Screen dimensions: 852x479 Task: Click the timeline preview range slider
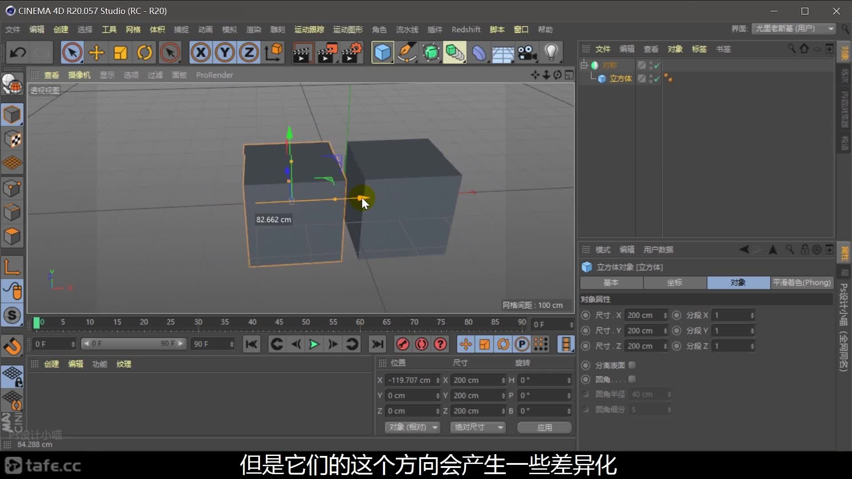[133, 344]
